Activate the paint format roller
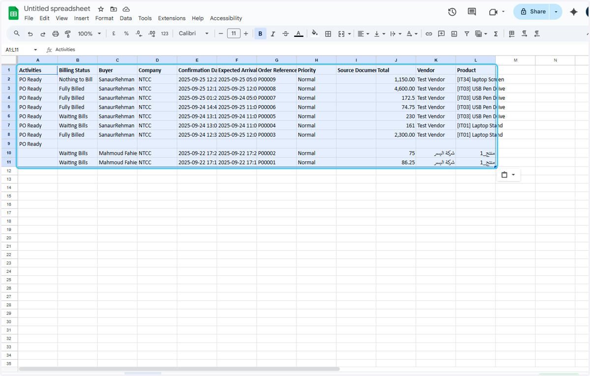This screenshot has height=376, width=590. (68, 34)
